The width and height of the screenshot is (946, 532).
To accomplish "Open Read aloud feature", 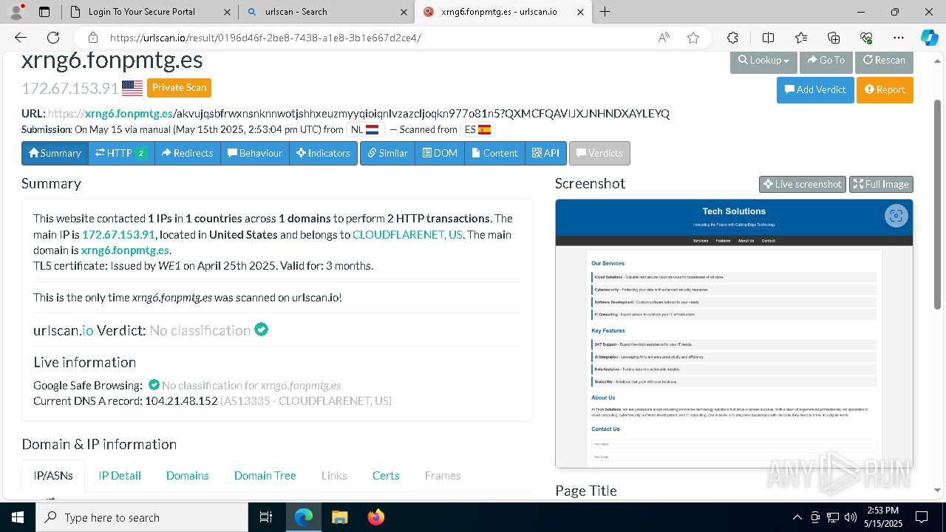I will click(664, 38).
